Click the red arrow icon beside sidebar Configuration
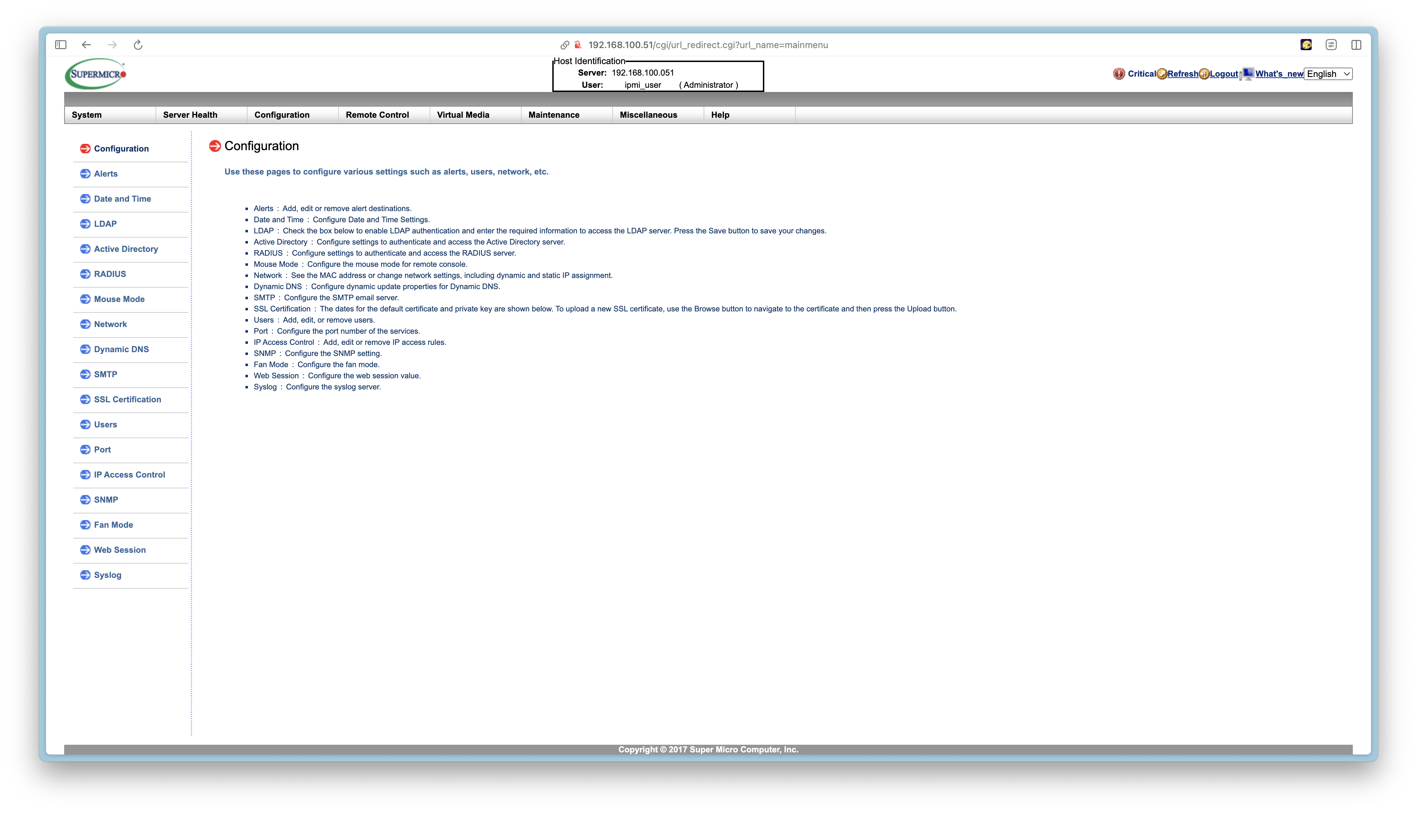The width and height of the screenshot is (1417, 813). 85,148
